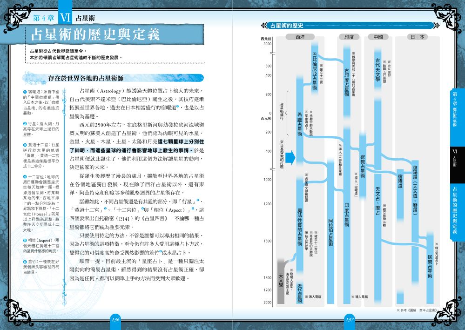The width and height of the screenshot is (465, 330).
Task: Click footnote marker 5 for 相位 (Aspect)
Action: point(25,241)
